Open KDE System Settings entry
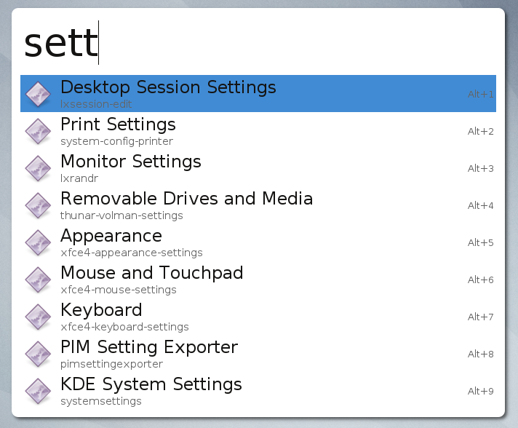This screenshot has height=428, width=518. pyautogui.click(x=151, y=384)
